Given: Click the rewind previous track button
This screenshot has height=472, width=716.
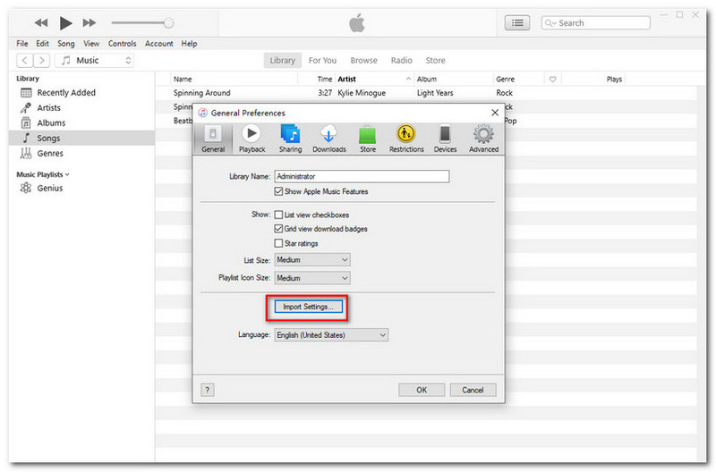Looking at the screenshot, I should click(41, 22).
